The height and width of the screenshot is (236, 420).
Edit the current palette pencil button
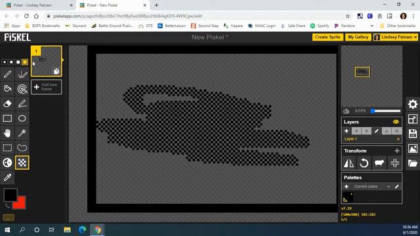[396, 186]
